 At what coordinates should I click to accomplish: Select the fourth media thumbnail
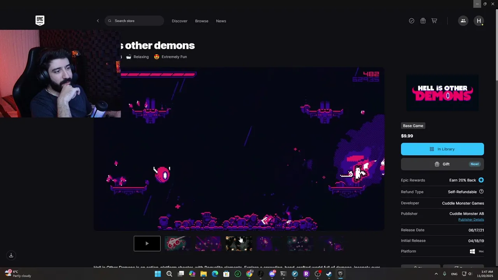point(239,243)
